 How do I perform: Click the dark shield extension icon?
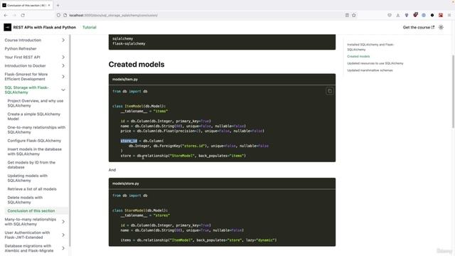(x=407, y=15)
